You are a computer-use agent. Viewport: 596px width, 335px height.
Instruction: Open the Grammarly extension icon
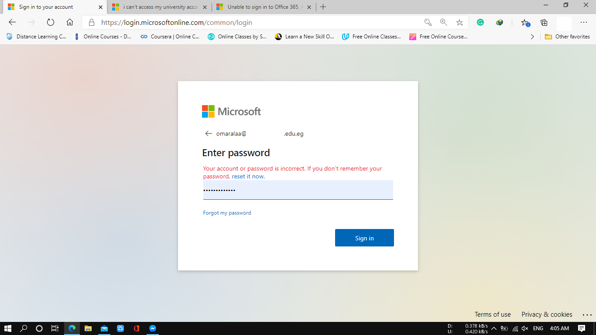[x=480, y=22]
